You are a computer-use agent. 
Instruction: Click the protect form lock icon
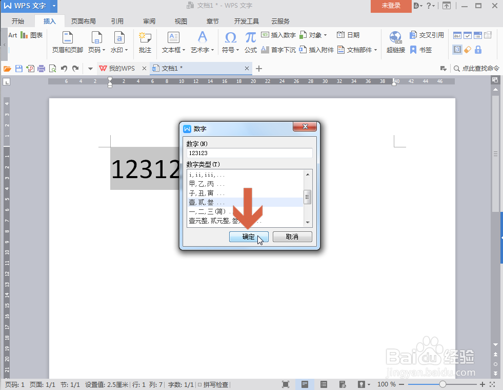(478, 50)
